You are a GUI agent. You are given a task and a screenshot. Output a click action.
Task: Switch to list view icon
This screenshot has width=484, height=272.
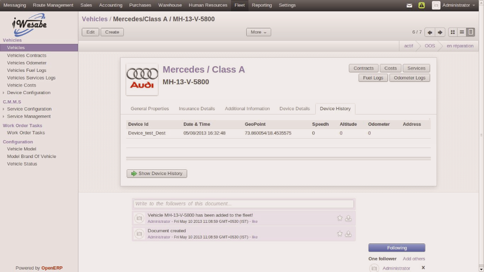coord(462,32)
